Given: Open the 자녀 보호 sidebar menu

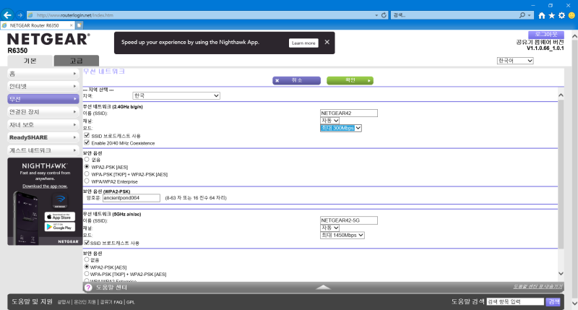Looking at the screenshot, I should coord(43,124).
